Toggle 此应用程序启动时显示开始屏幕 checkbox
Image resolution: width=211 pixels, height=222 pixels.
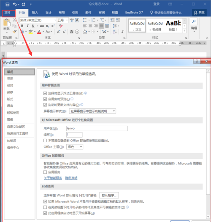tap(45, 213)
